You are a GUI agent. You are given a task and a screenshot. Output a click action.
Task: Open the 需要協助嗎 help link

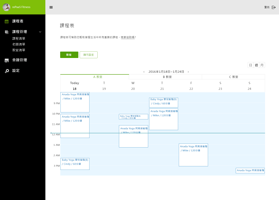tap(128, 37)
